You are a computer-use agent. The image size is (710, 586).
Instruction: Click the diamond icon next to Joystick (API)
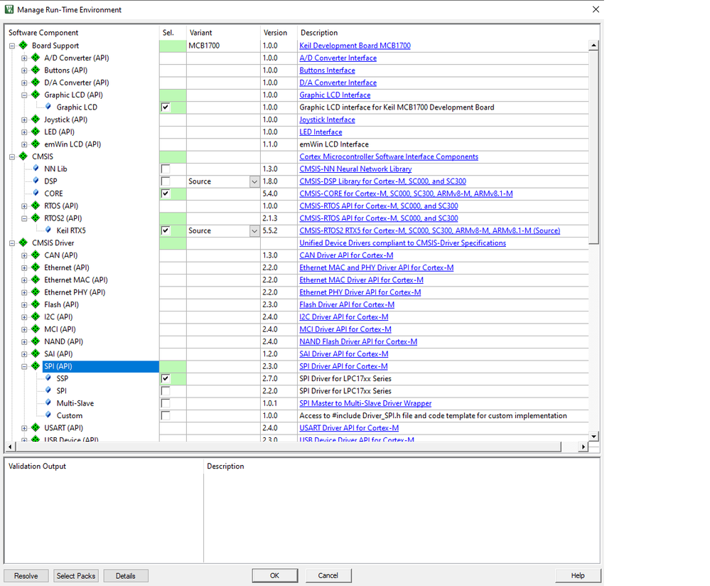point(36,119)
